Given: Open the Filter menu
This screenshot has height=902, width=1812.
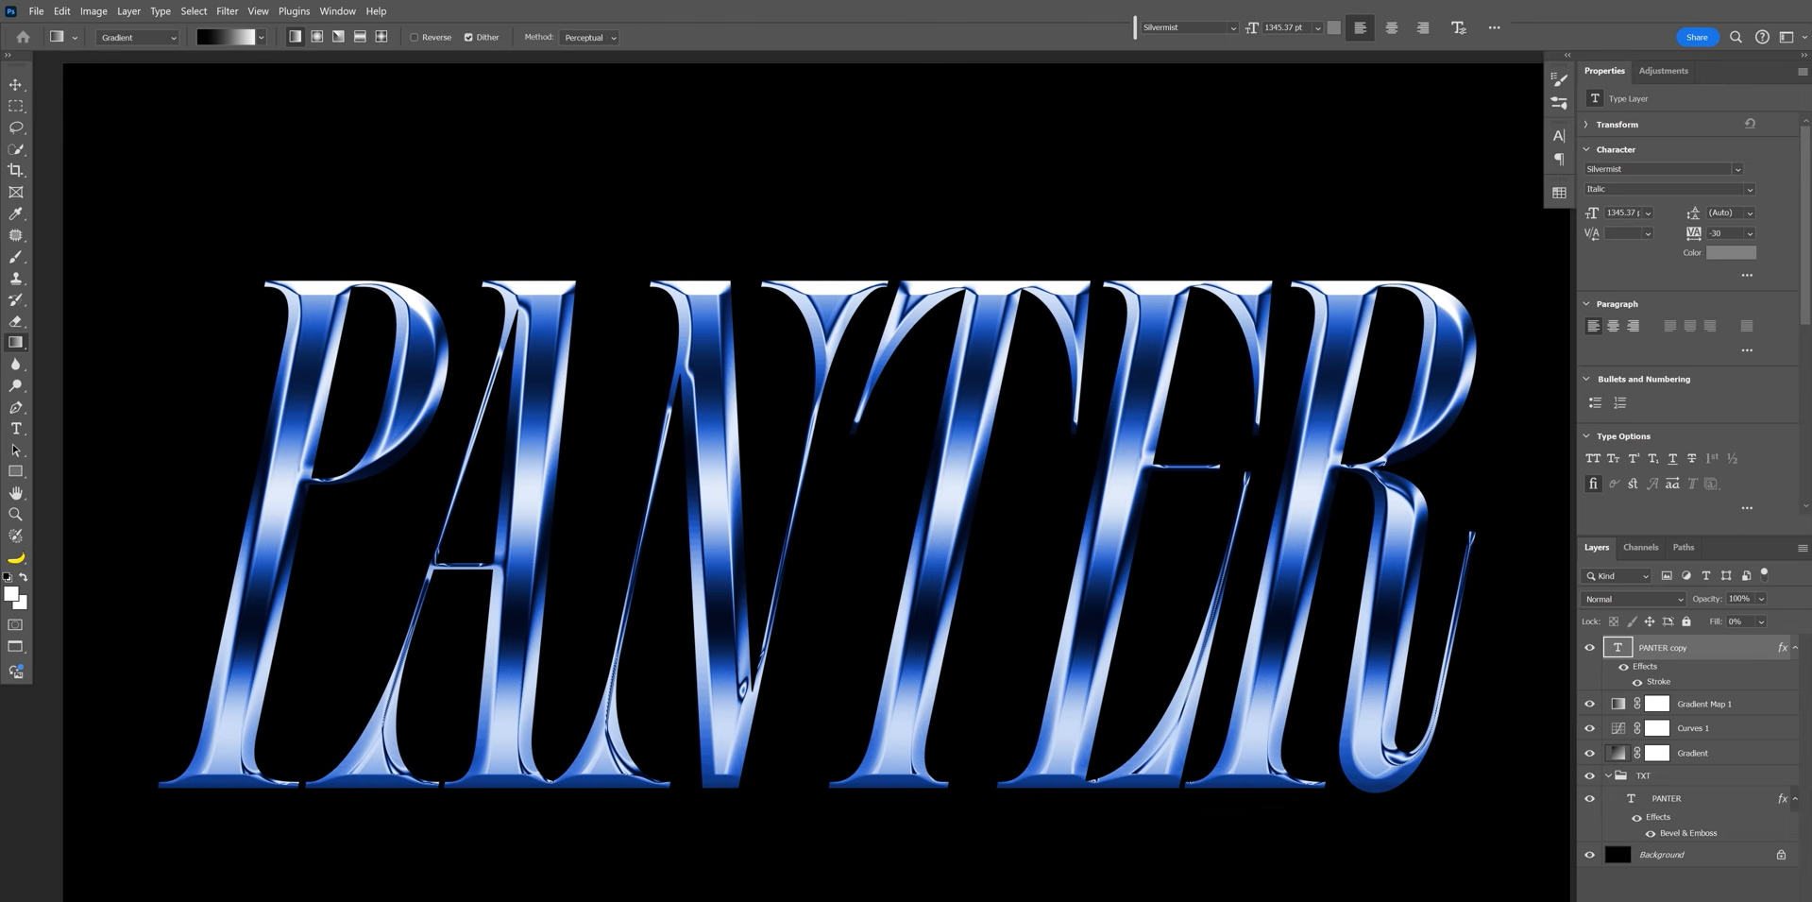Looking at the screenshot, I should pos(228,11).
